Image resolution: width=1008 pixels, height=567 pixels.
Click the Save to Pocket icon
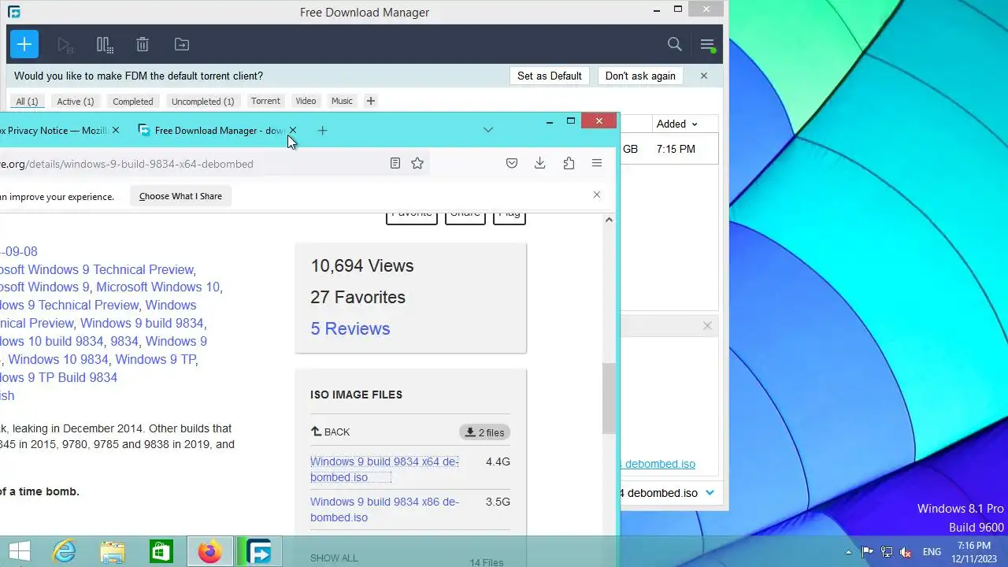point(512,163)
